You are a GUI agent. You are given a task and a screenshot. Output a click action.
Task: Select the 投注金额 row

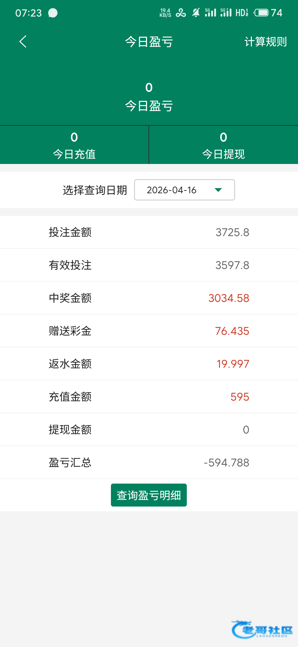coord(149,232)
